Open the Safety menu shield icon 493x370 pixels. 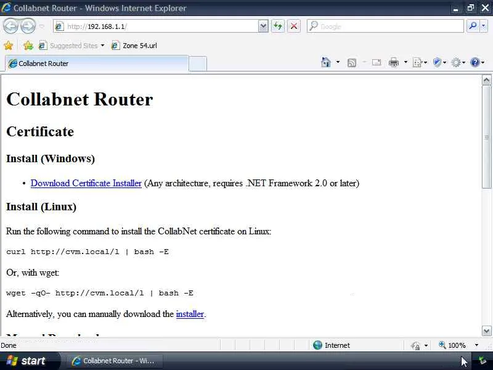pos(439,62)
